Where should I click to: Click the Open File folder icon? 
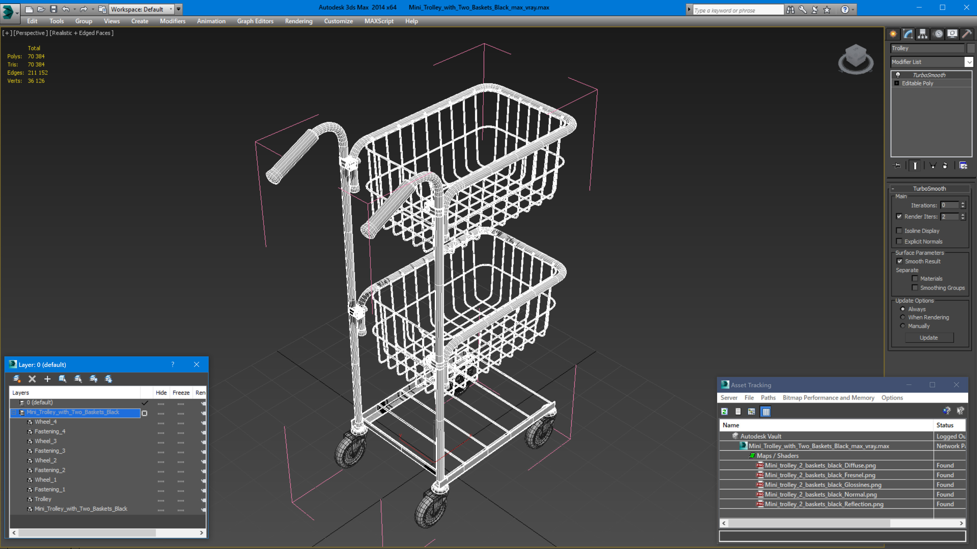tap(41, 9)
